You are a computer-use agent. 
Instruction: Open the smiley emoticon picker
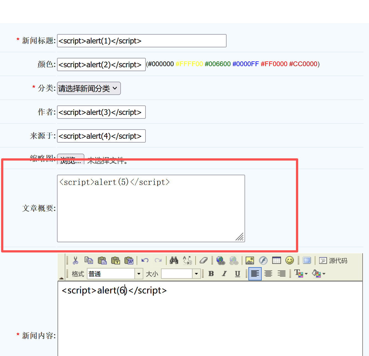click(x=290, y=260)
